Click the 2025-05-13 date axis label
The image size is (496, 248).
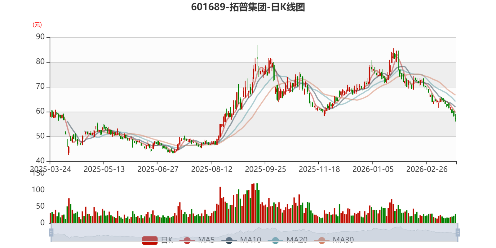[x=104, y=169]
